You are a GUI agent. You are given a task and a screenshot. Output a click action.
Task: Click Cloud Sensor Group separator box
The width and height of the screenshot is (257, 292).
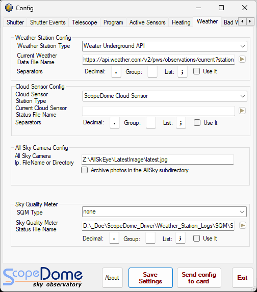(x=151, y=123)
